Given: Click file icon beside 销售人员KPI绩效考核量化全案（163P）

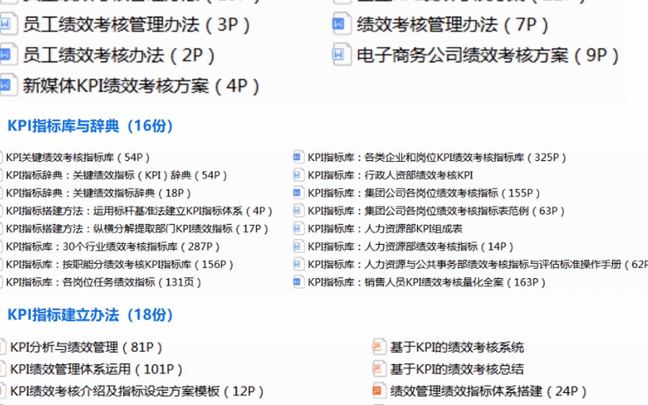Looking at the screenshot, I should pos(298,282).
